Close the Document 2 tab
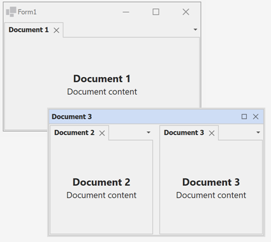 [102, 133]
